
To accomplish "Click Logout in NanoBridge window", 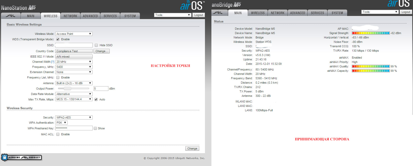I will 406,12.
